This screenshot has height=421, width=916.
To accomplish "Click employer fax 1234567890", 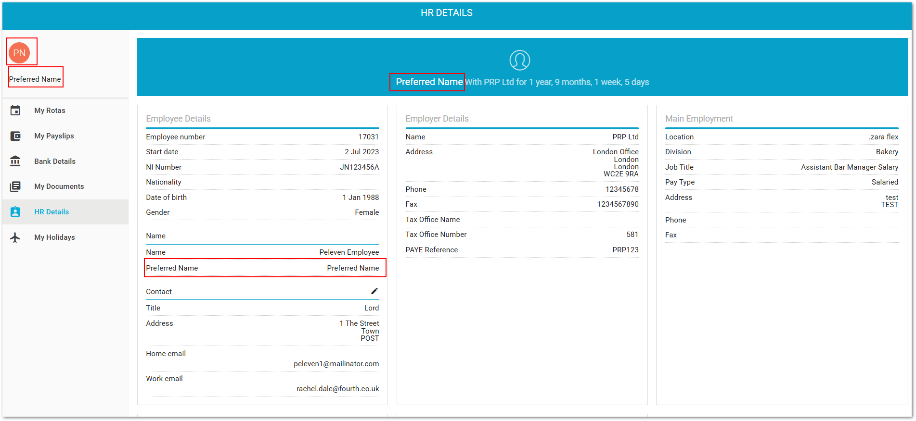I will 618,204.
